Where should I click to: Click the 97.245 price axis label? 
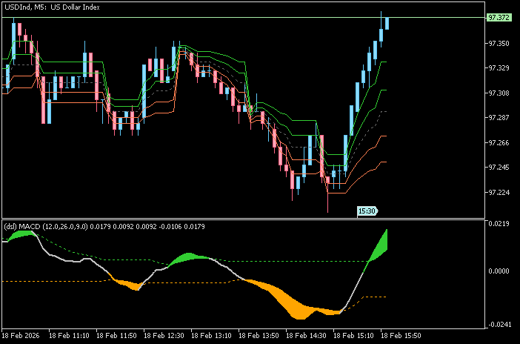(499, 168)
